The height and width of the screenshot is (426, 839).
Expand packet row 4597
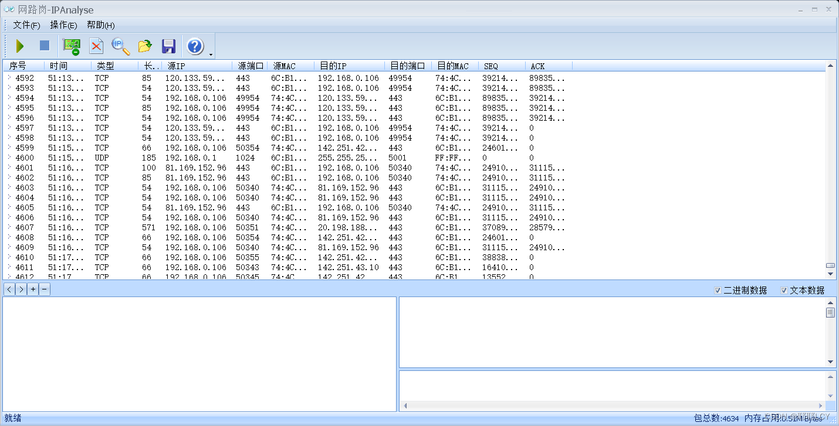9,127
